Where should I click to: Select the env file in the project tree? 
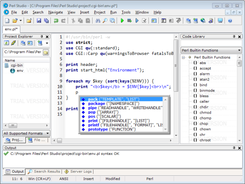[20, 70]
